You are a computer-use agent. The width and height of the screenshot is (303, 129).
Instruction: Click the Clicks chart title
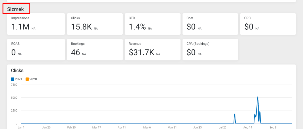tap(17, 71)
